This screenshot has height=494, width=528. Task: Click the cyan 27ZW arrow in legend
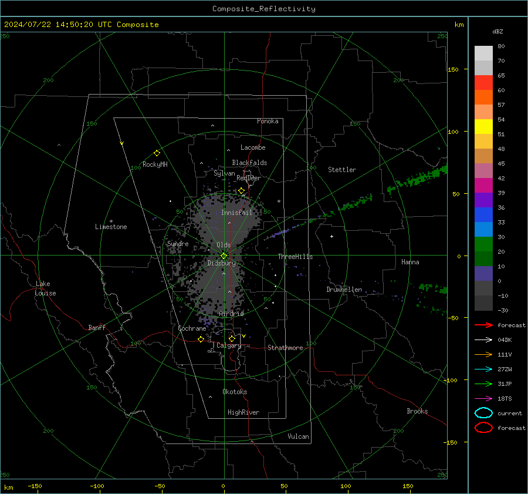coord(483,369)
